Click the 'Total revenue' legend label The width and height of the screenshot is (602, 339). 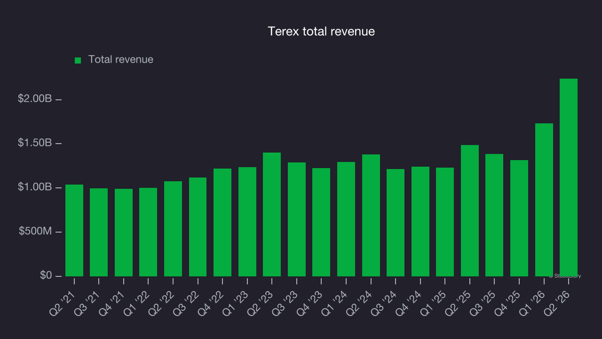pyautogui.click(x=121, y=59)
